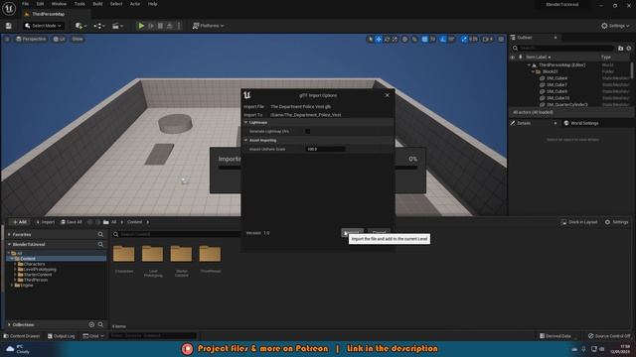Screen dimensions: 636x357
Task: Open the camera speed setting
Action: tap(488, 39)
